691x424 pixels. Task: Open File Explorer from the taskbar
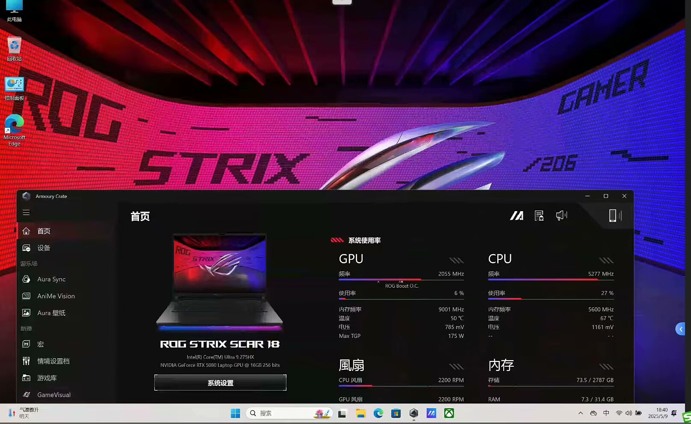click(x=360, y=413)
